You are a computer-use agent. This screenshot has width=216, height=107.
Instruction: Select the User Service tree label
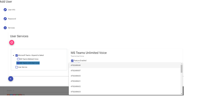[22, 67]
